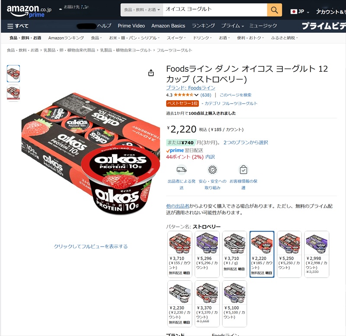Open the hamburger すべて menu
The image size is (346, 336).
18,26
